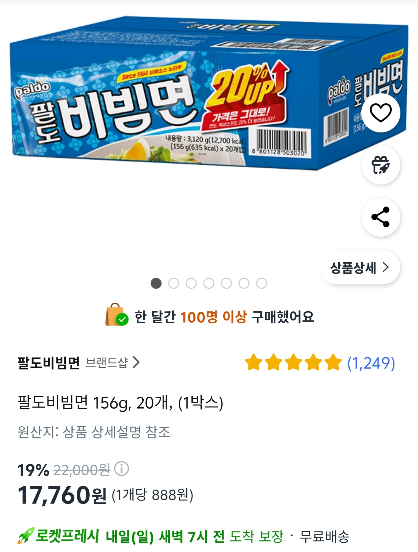This screenshot has width=418, height=552.
Task: Open the 팔도비빔면 brand name link
Action: point(49,363)
